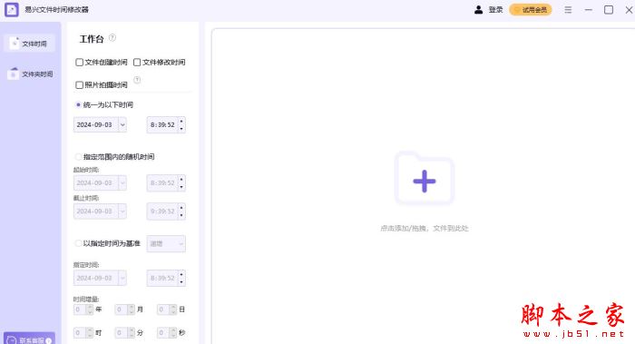
Task: Click the help icon beside 照片拍摄时间
Action: coord(137,80)
